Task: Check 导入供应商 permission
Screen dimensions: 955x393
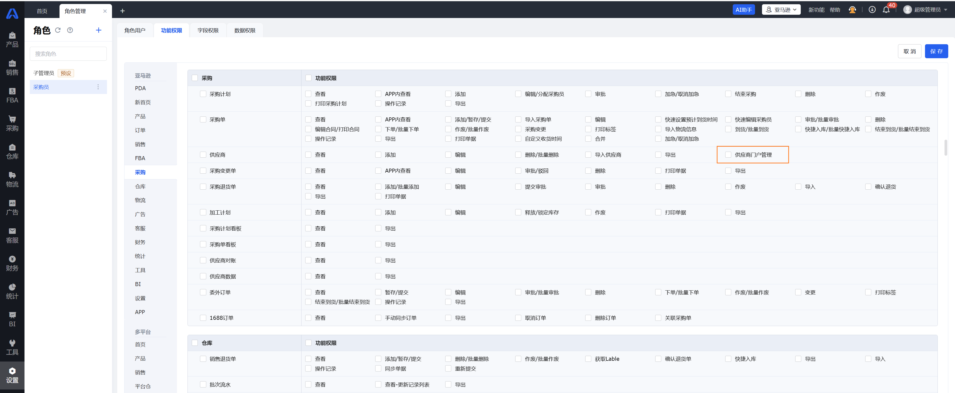Action: [x=588, y=154]
